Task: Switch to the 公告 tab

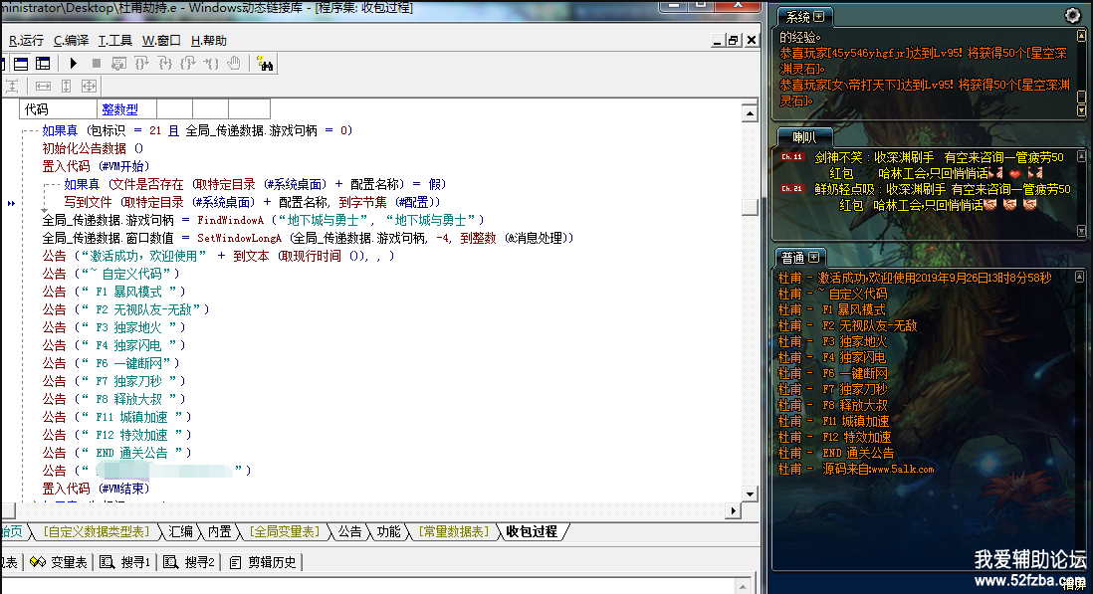Action: tap(349, 532)
